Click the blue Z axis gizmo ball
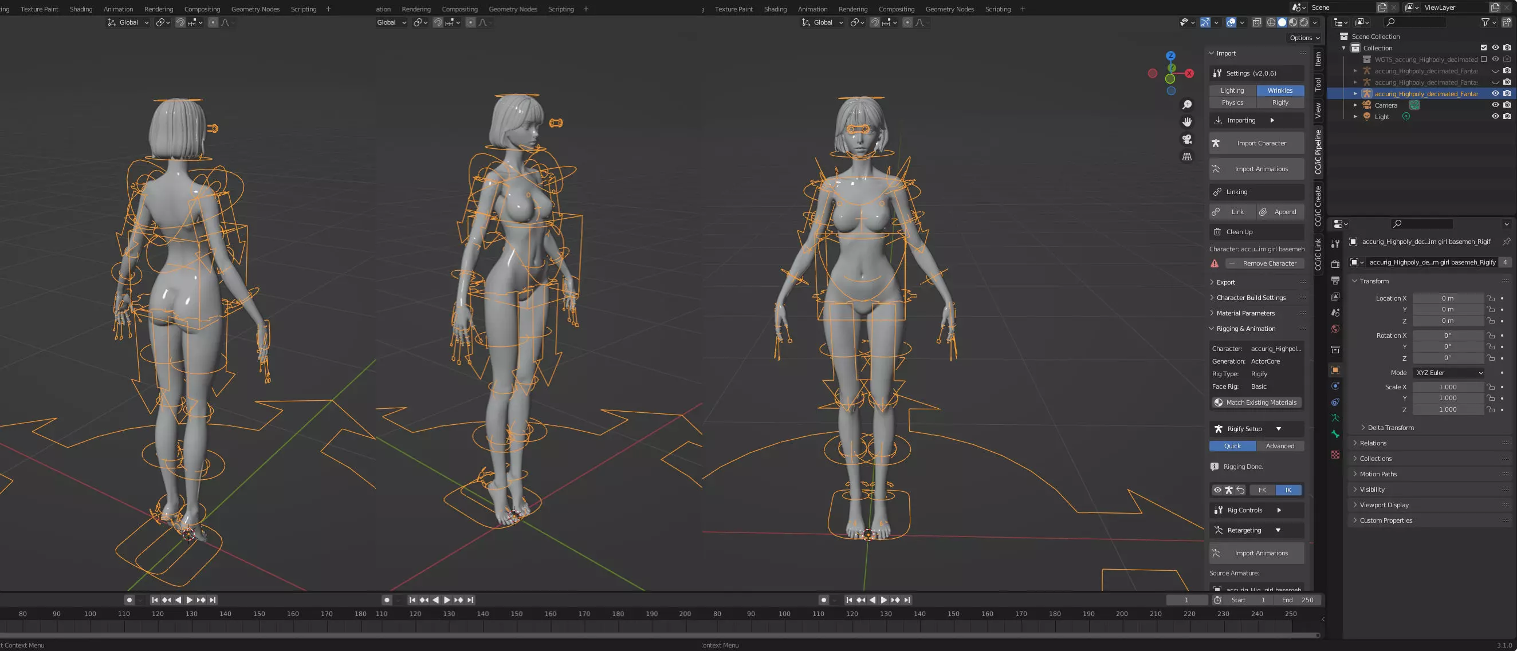The width and height of the screenshot is (1517, 651). tap(1171, 56)
